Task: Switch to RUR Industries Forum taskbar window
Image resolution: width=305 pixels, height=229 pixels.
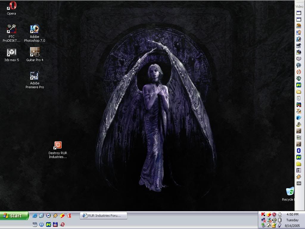Action: (103, 216)
